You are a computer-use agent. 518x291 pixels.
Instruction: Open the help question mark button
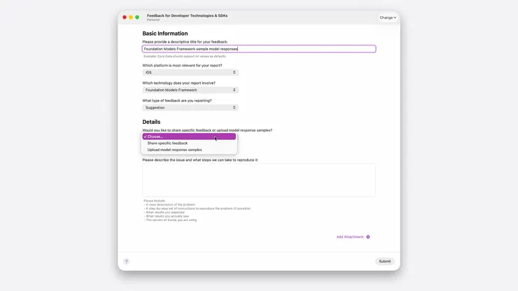(126, 262)
